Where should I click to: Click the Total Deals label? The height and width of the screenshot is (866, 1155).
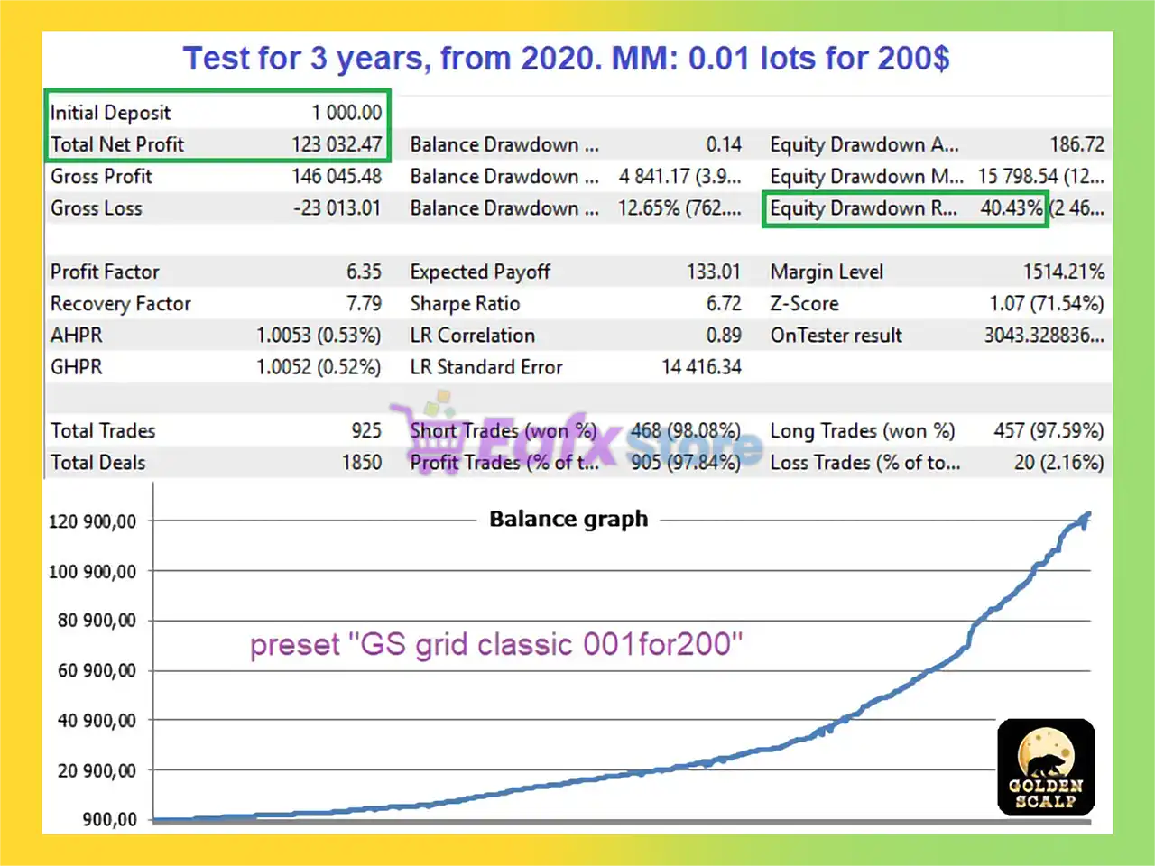(97, 463)
